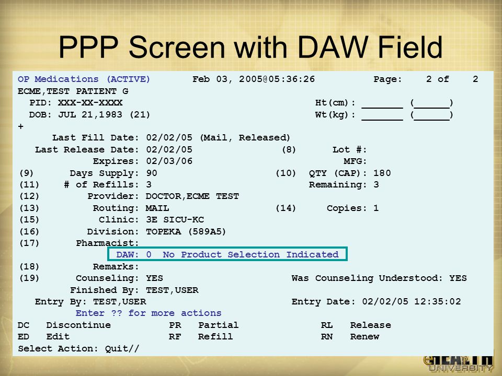Click the '(12)' field number
Screen dimensions: 502x376
(29, 196)
